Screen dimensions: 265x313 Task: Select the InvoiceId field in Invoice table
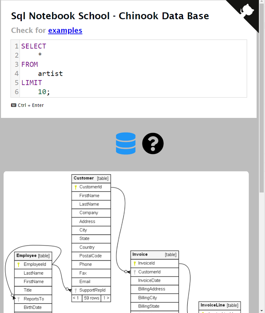tap(154, 263)
